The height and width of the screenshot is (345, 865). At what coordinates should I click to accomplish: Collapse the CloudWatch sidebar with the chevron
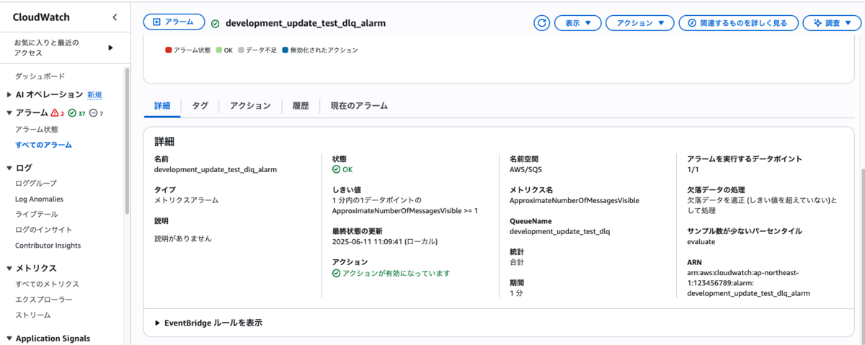[x=115, y=17]
